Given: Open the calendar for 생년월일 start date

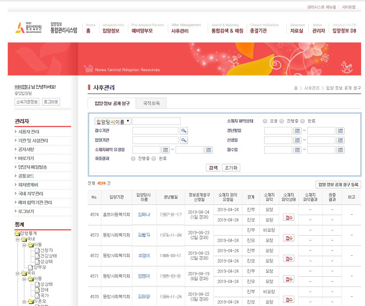Looking at the screenshot, I should tap(298, 131).
